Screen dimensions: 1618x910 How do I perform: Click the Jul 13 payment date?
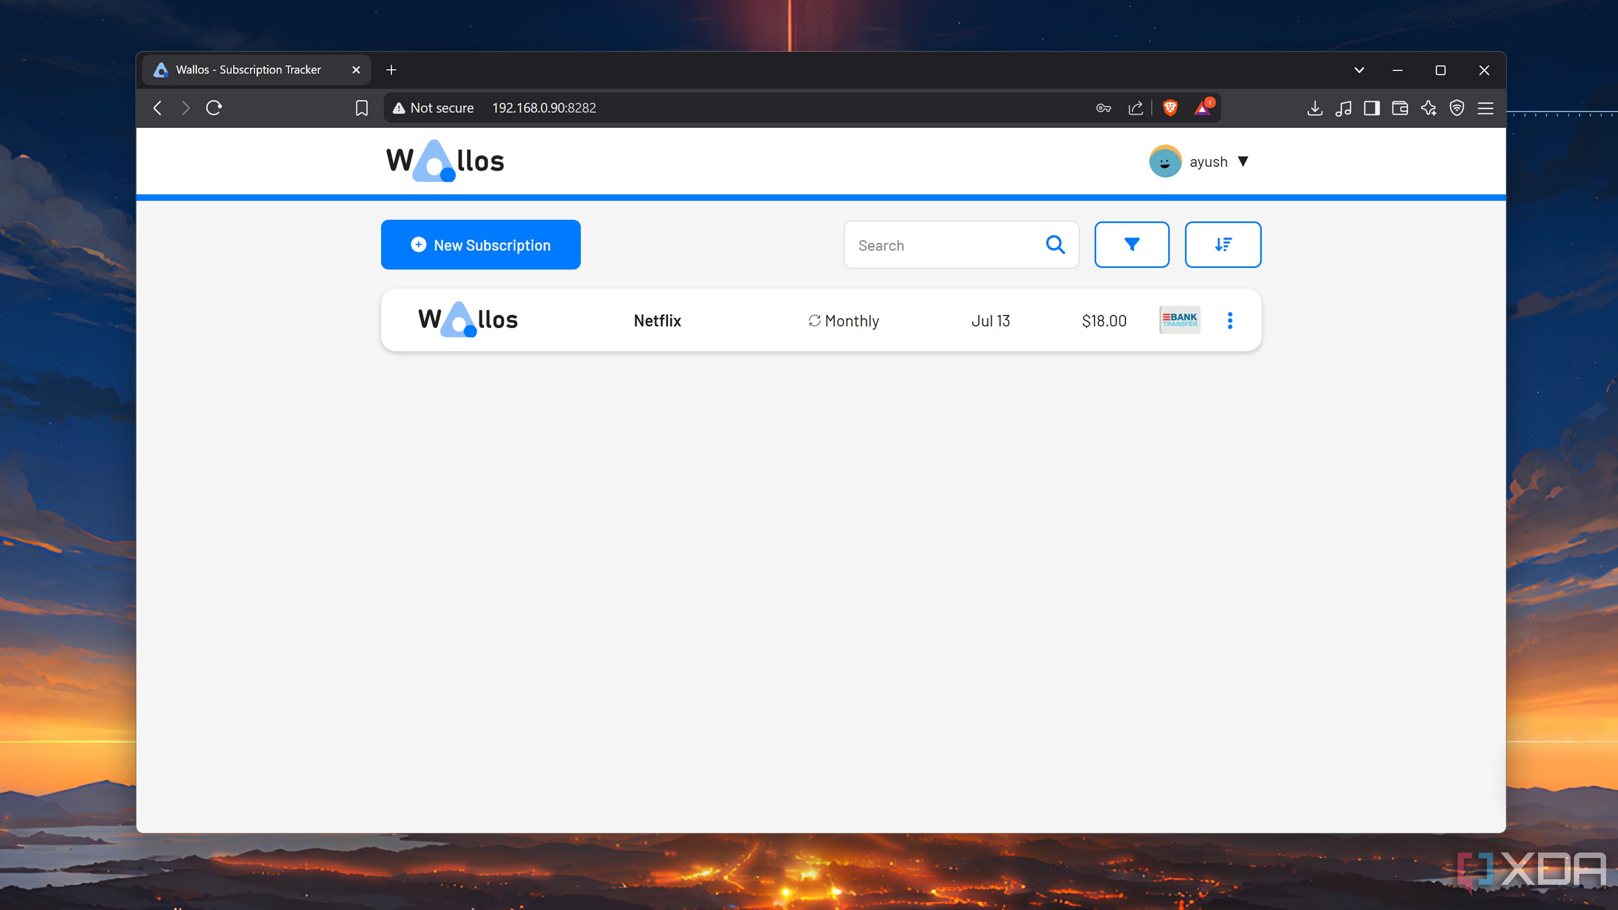(x=991, y=321)
